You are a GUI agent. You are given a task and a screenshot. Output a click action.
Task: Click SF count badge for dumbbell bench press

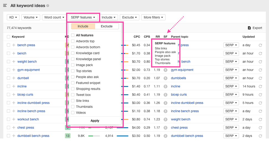165,136
